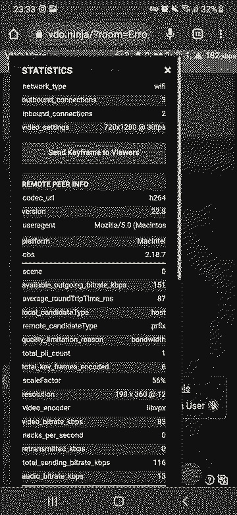The height and width of the screenshot is (515, 237).
Task: Select the remote_candidateType row
Action: coord(93,326)
